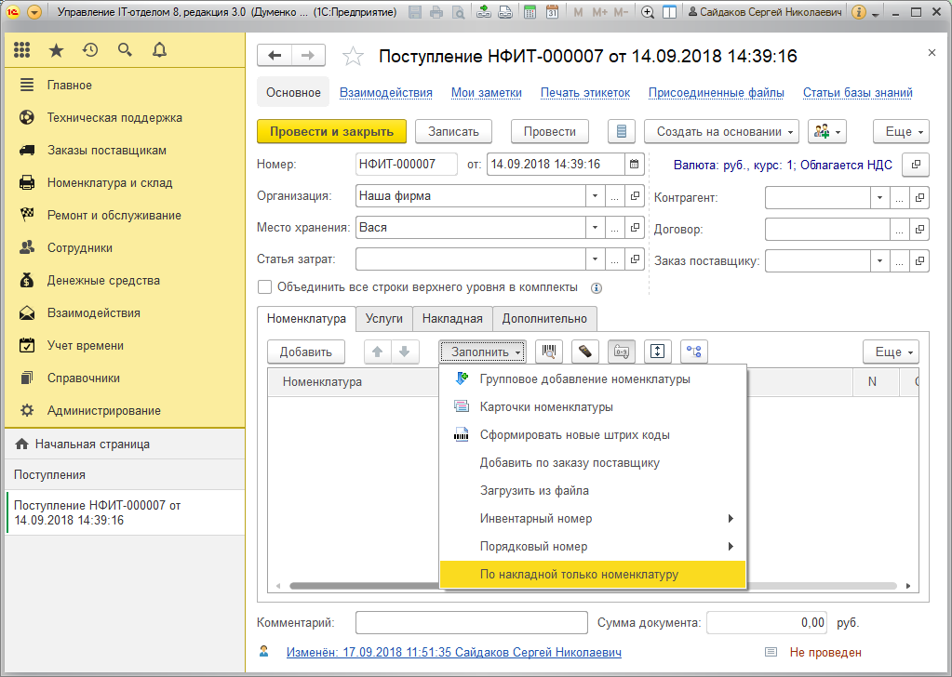
Task: Choose 'По накладной только номенклатуру' menu item
Action: [592, 575]
